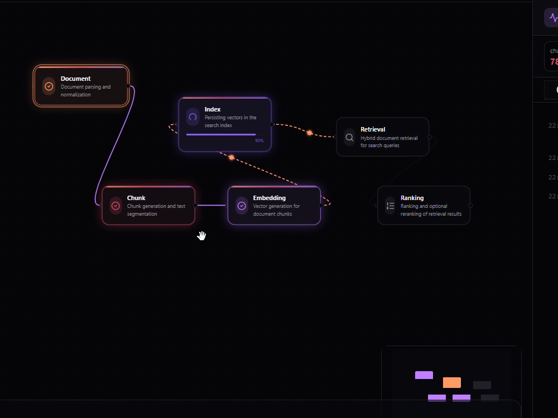558x418 pixels.
Task: Click 'Document parsing and normalization' description
Action: point(85,91)
